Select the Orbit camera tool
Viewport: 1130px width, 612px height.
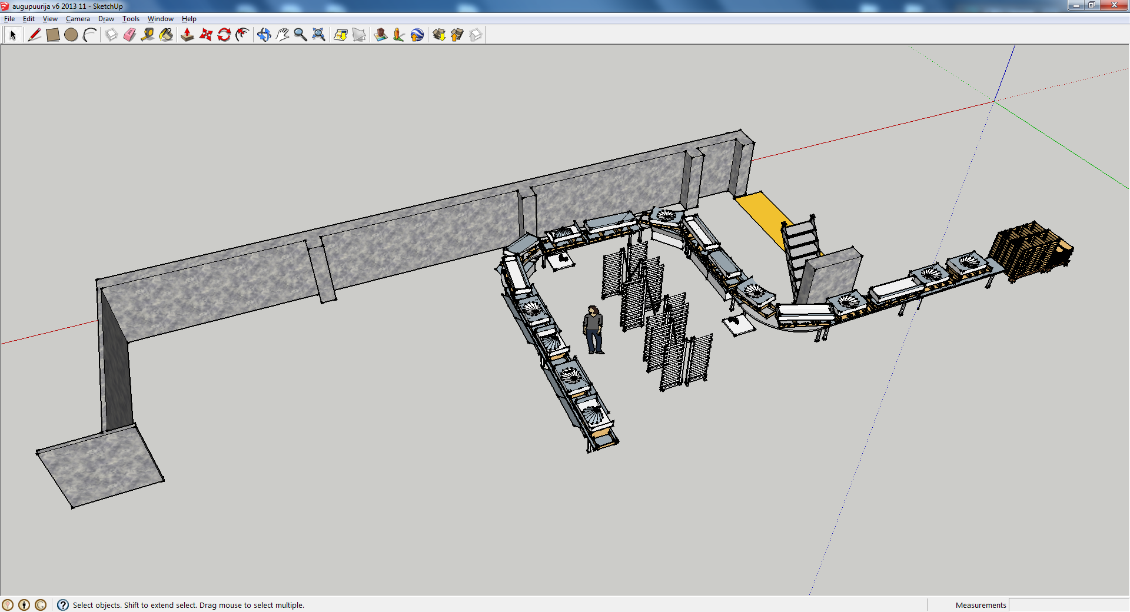(264, 35)
